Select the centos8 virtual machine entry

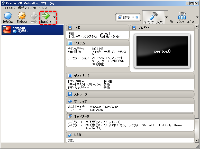pyautogui.click(x=32, y=30)
